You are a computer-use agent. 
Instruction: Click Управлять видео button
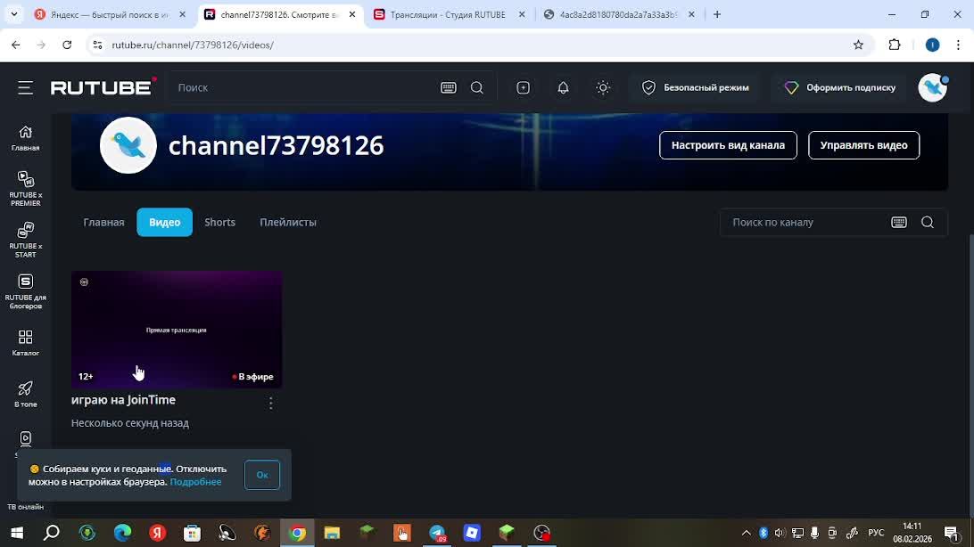[863, 145]
